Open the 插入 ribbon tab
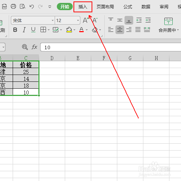Image resolution: width=181 pixels, height=181 pixels. click(x=83, y=7)
